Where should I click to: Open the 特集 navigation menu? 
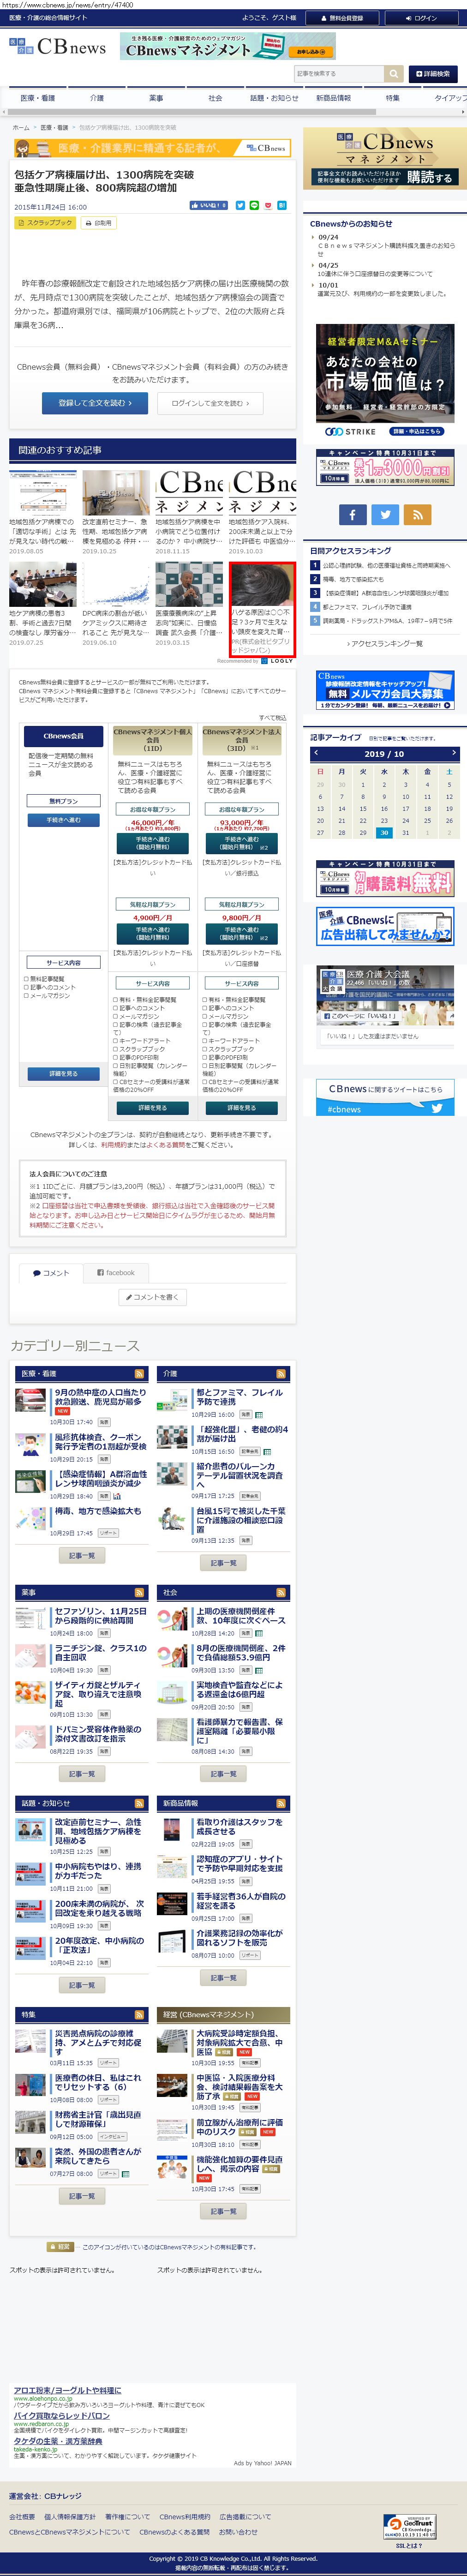pyautogui.click(x=393, y=98)
